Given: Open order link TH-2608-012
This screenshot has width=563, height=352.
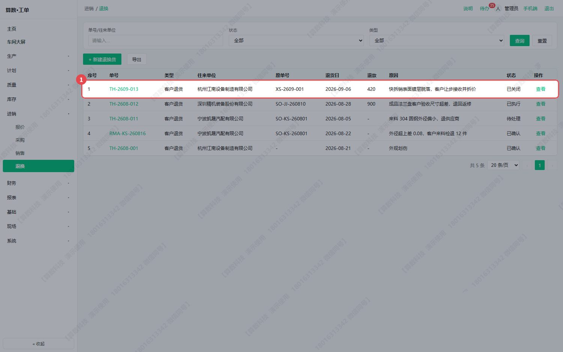Looking at the screenshot, I should [x=124, y=104].
